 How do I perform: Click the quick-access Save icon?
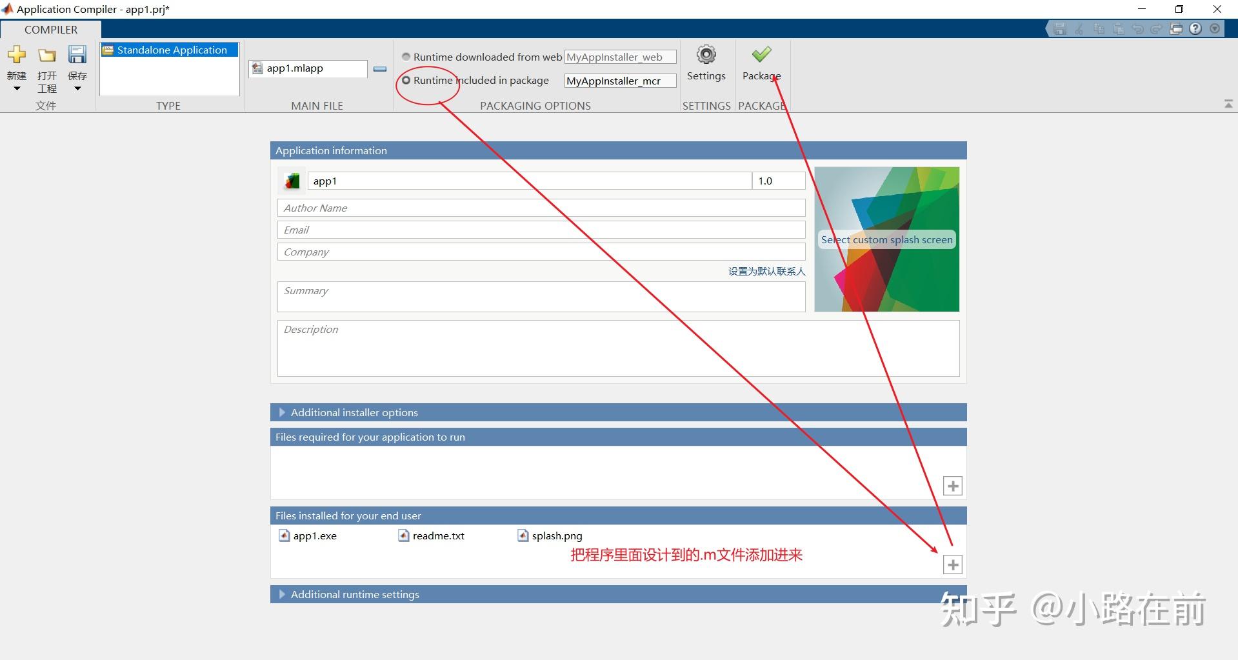(x=1059, y=29)
